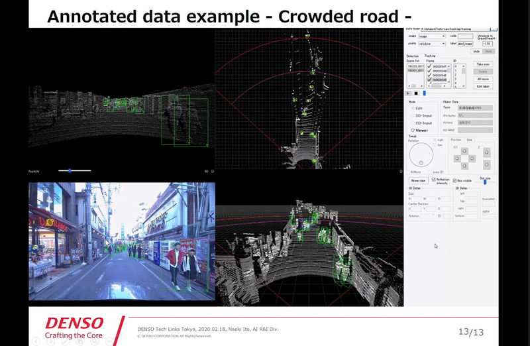Click the next slide arrow in slideshow controls
This screenshot has width=530, height=346.
click(x=50, y=341)
